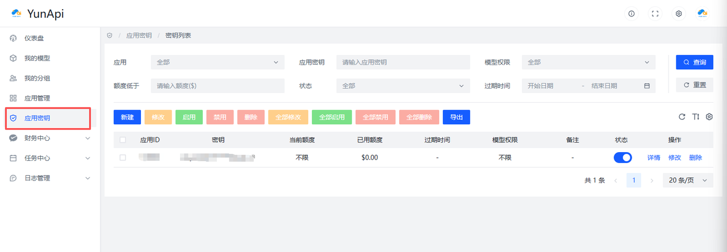The image size is (727, 252).
Task: Click calendar icon in 过期时间 field
Action: point(646,86)
